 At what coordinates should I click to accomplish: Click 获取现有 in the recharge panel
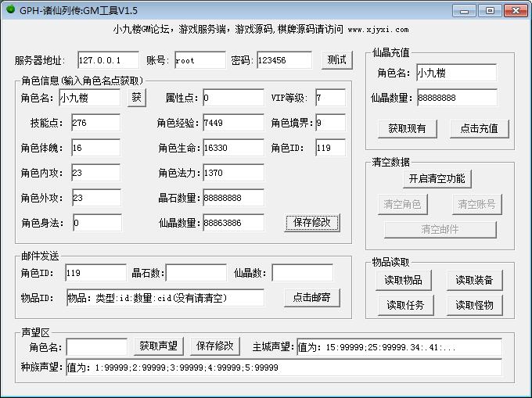407,128
